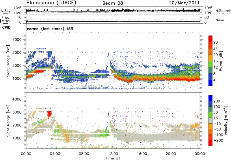Click the 'N.Search' legend label
Image resolution: width=231 pixels, height=160 pixels.
coord(223,11)
